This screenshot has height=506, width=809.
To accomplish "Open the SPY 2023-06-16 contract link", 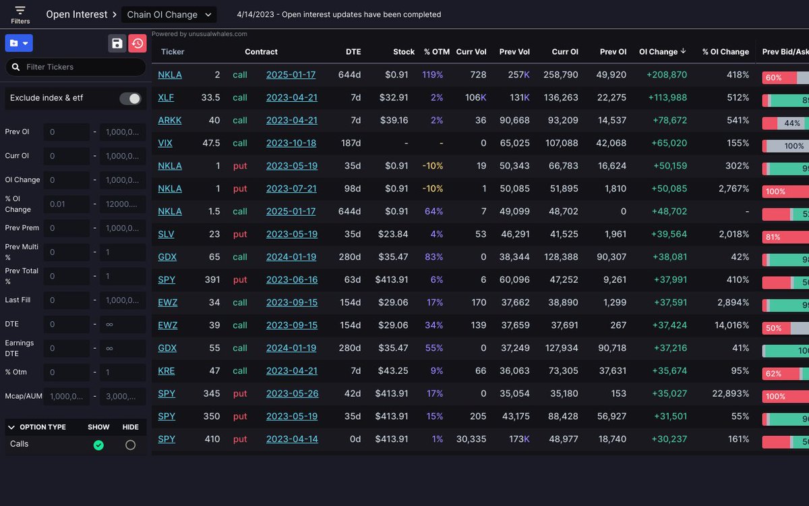I will tap(292, 279).
